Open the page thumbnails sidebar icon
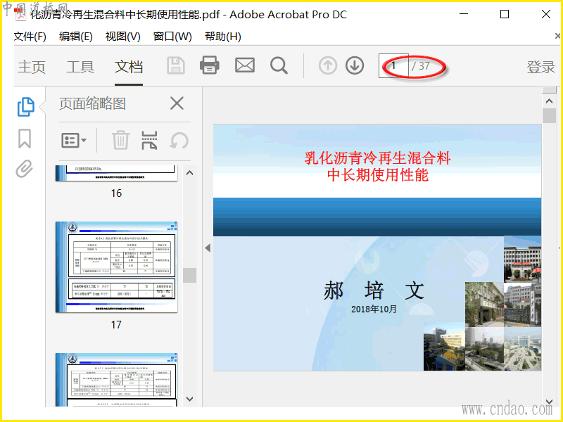Image resolution: width=563 pixels, height=422 pixels. click(x=26, y=107)
